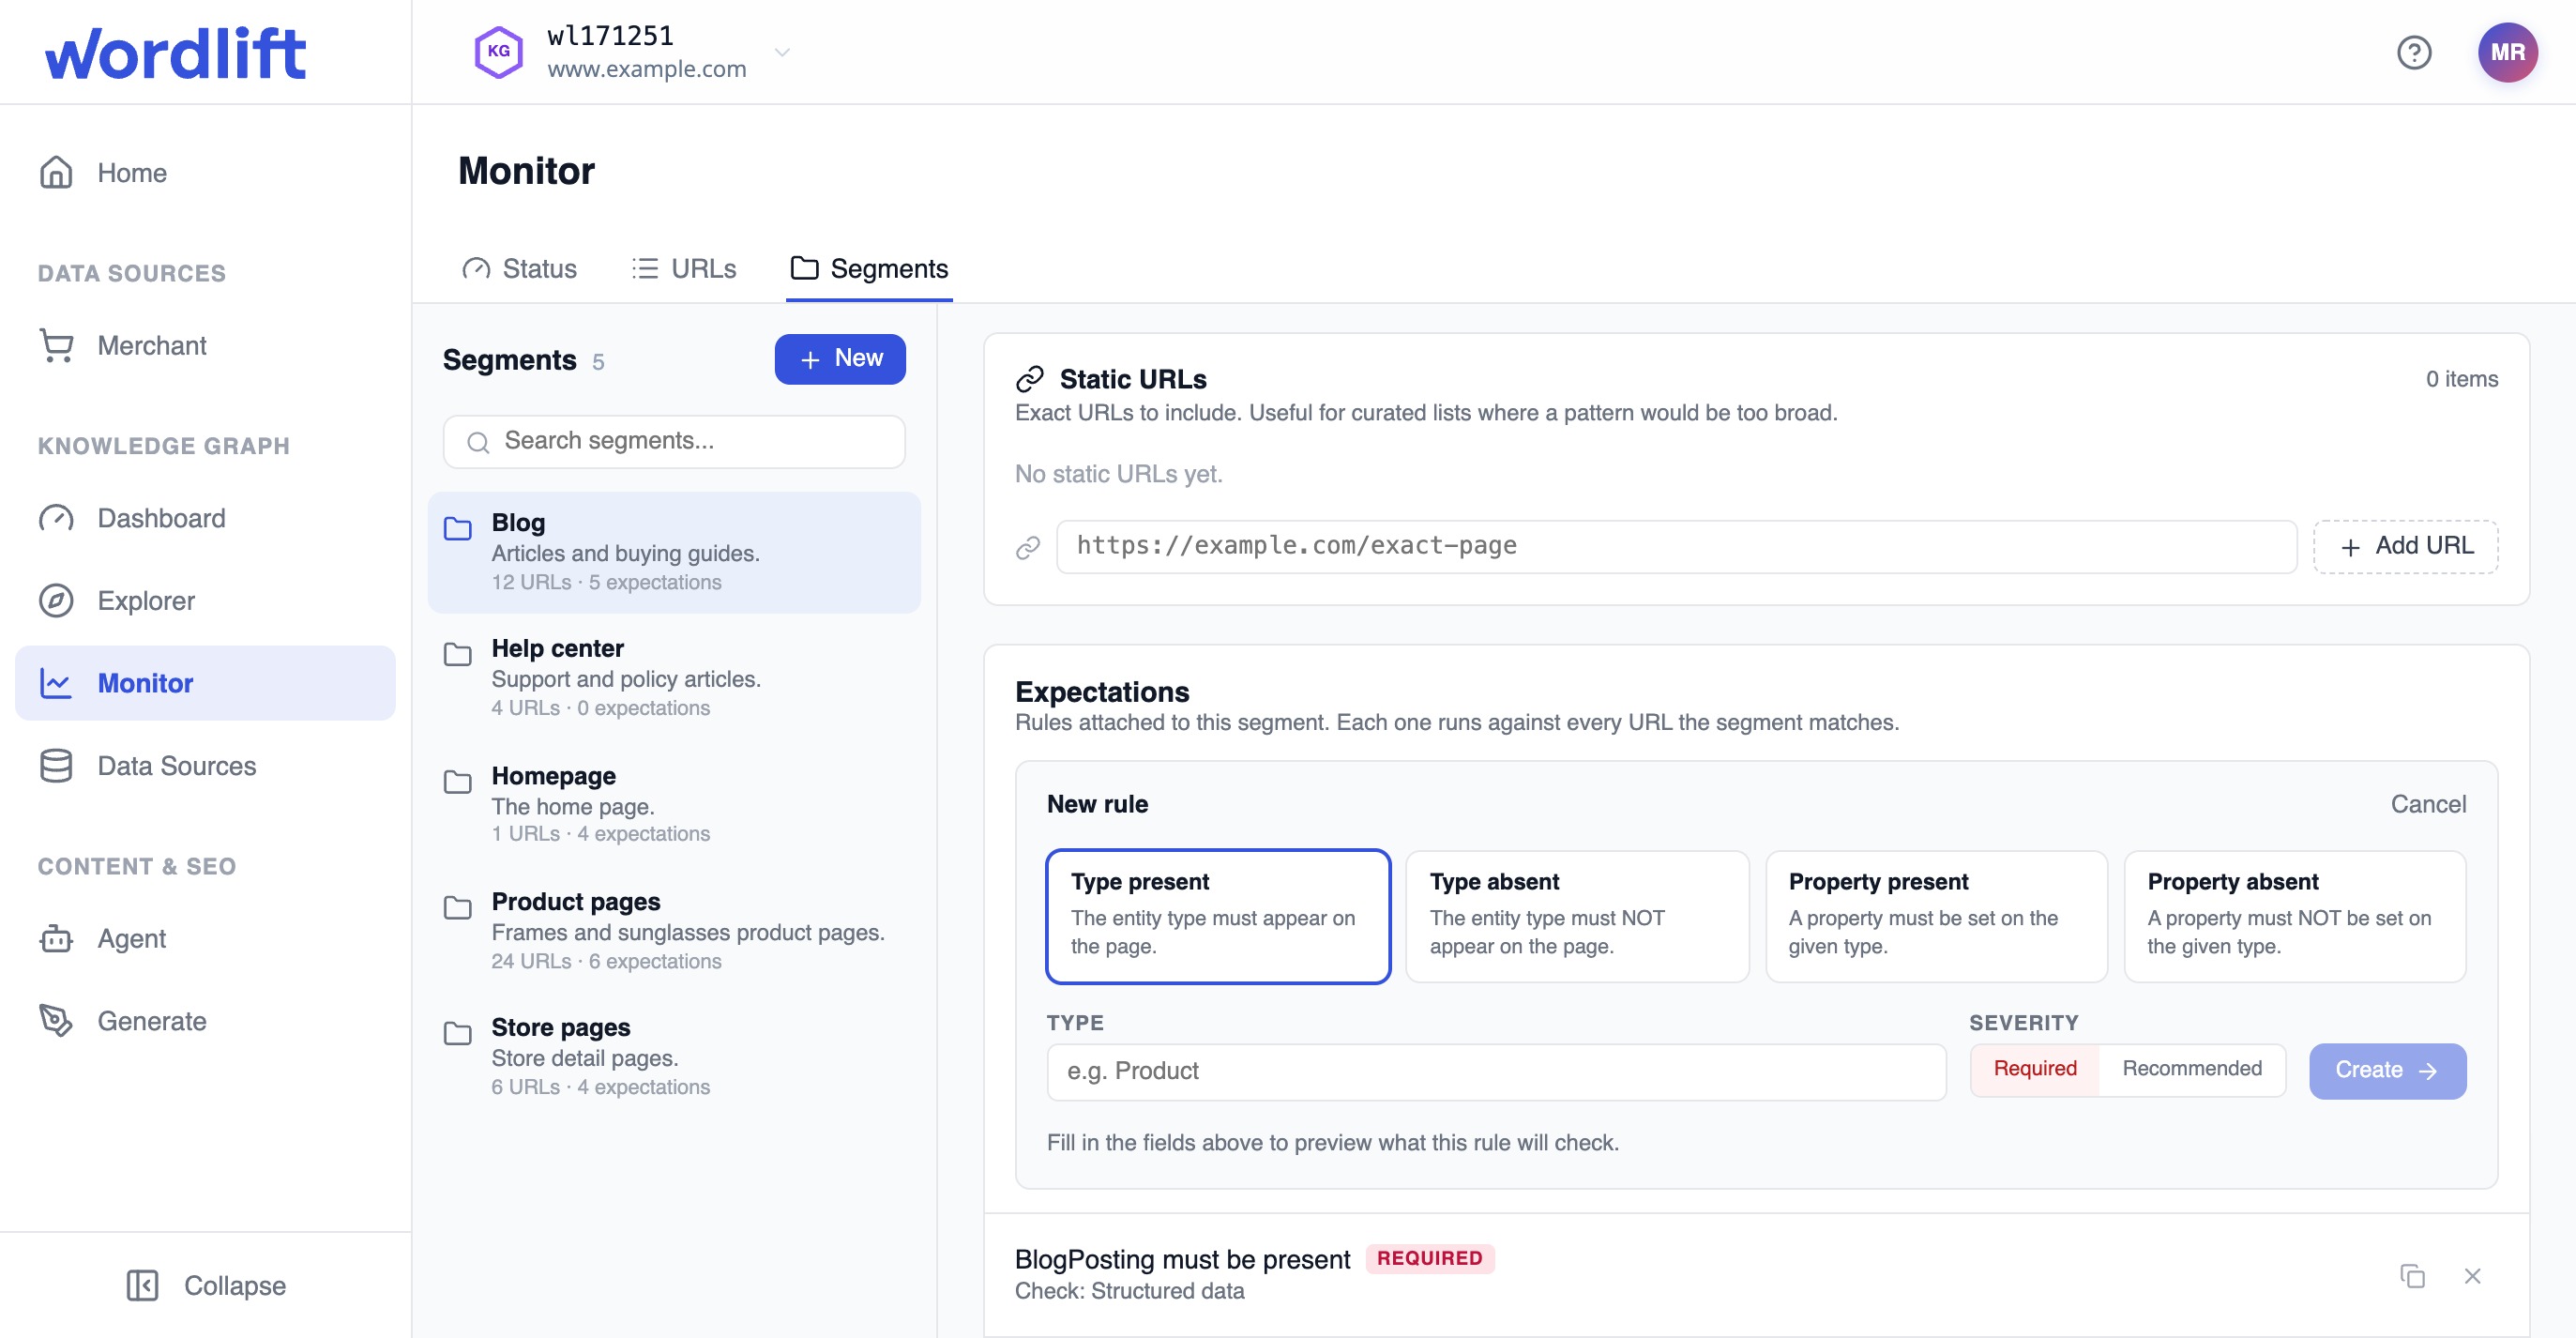Image resolution: width=2576 pixels, height=1338 pixels.
Task: Click the Monitor chart icon in sidebar
Action: tap(56, 683)
